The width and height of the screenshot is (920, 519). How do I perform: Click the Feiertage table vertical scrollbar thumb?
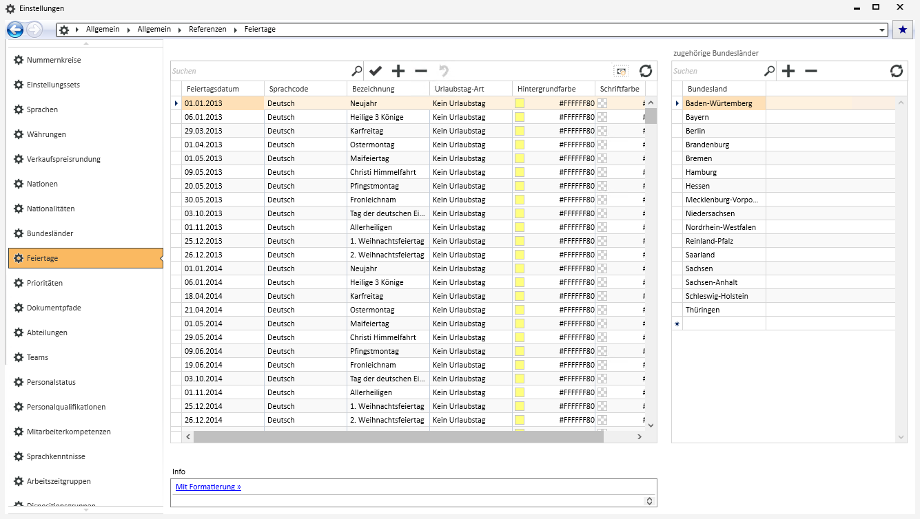point(651,115)
